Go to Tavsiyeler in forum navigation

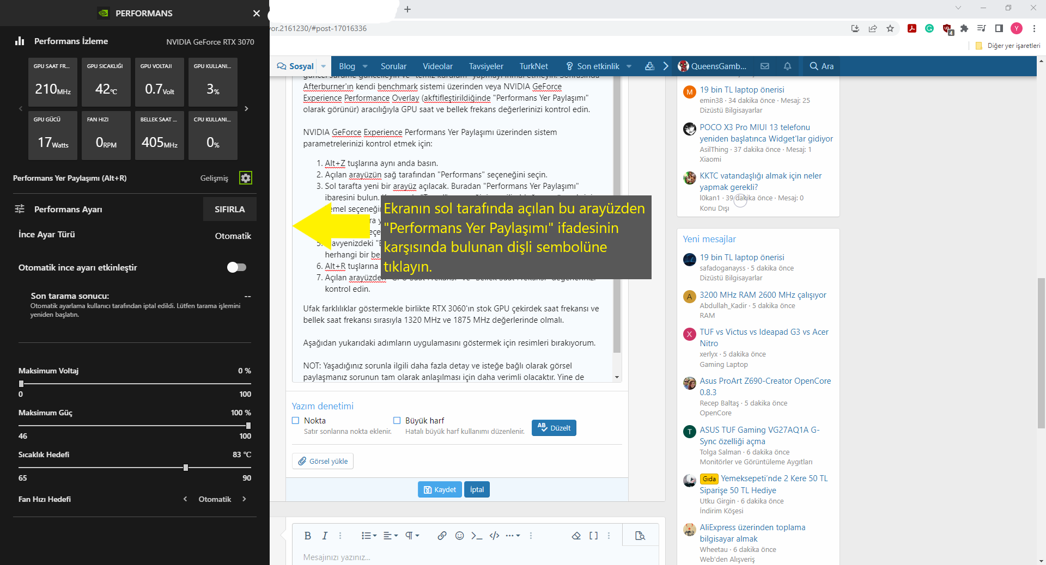486,66
